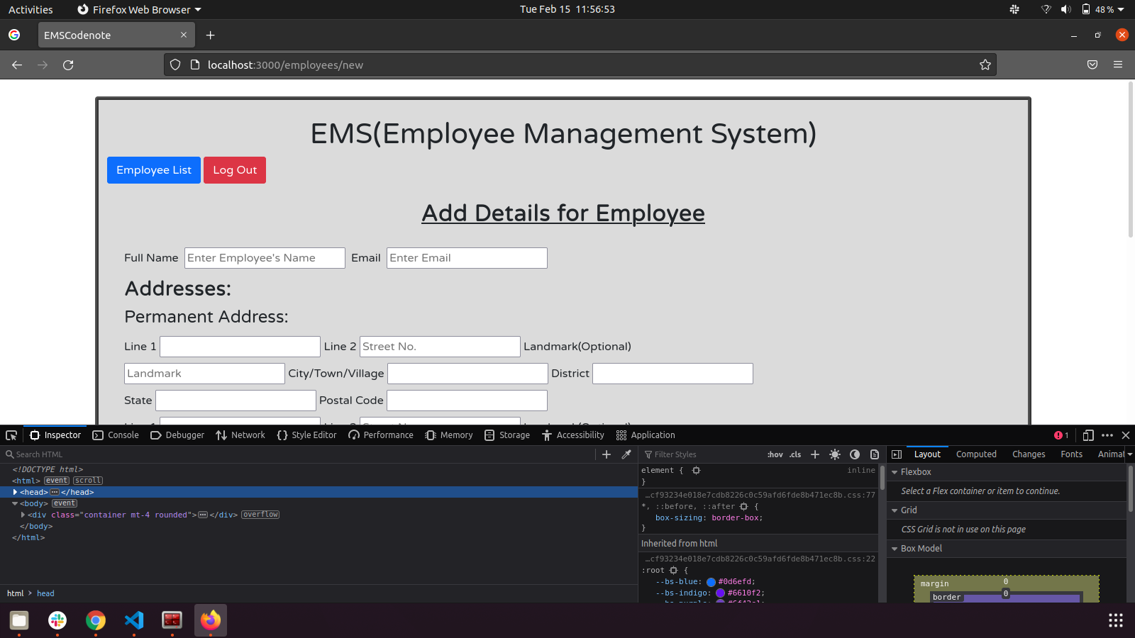Image resolution: width=1135 pixels, height=638 pixels.
Task: Toggle :hov pseudo-class panel
Action: point(775,454)
